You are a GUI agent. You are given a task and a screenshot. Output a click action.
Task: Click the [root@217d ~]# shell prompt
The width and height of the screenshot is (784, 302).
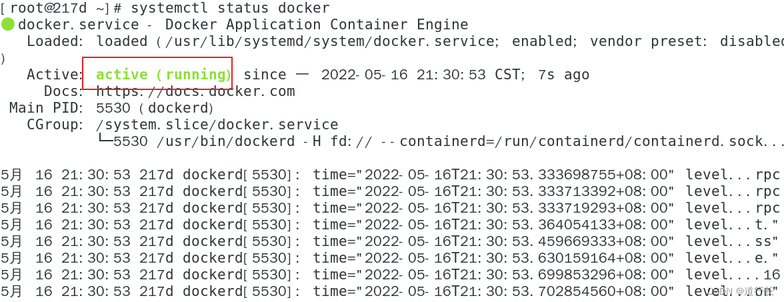point(61,8)
